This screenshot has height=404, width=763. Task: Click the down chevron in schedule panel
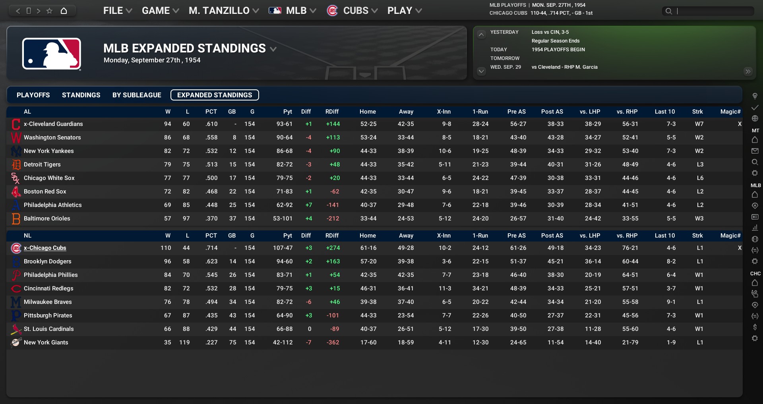point(481,72)
